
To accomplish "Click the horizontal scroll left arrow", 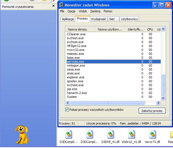I will [x=68, y=103].
